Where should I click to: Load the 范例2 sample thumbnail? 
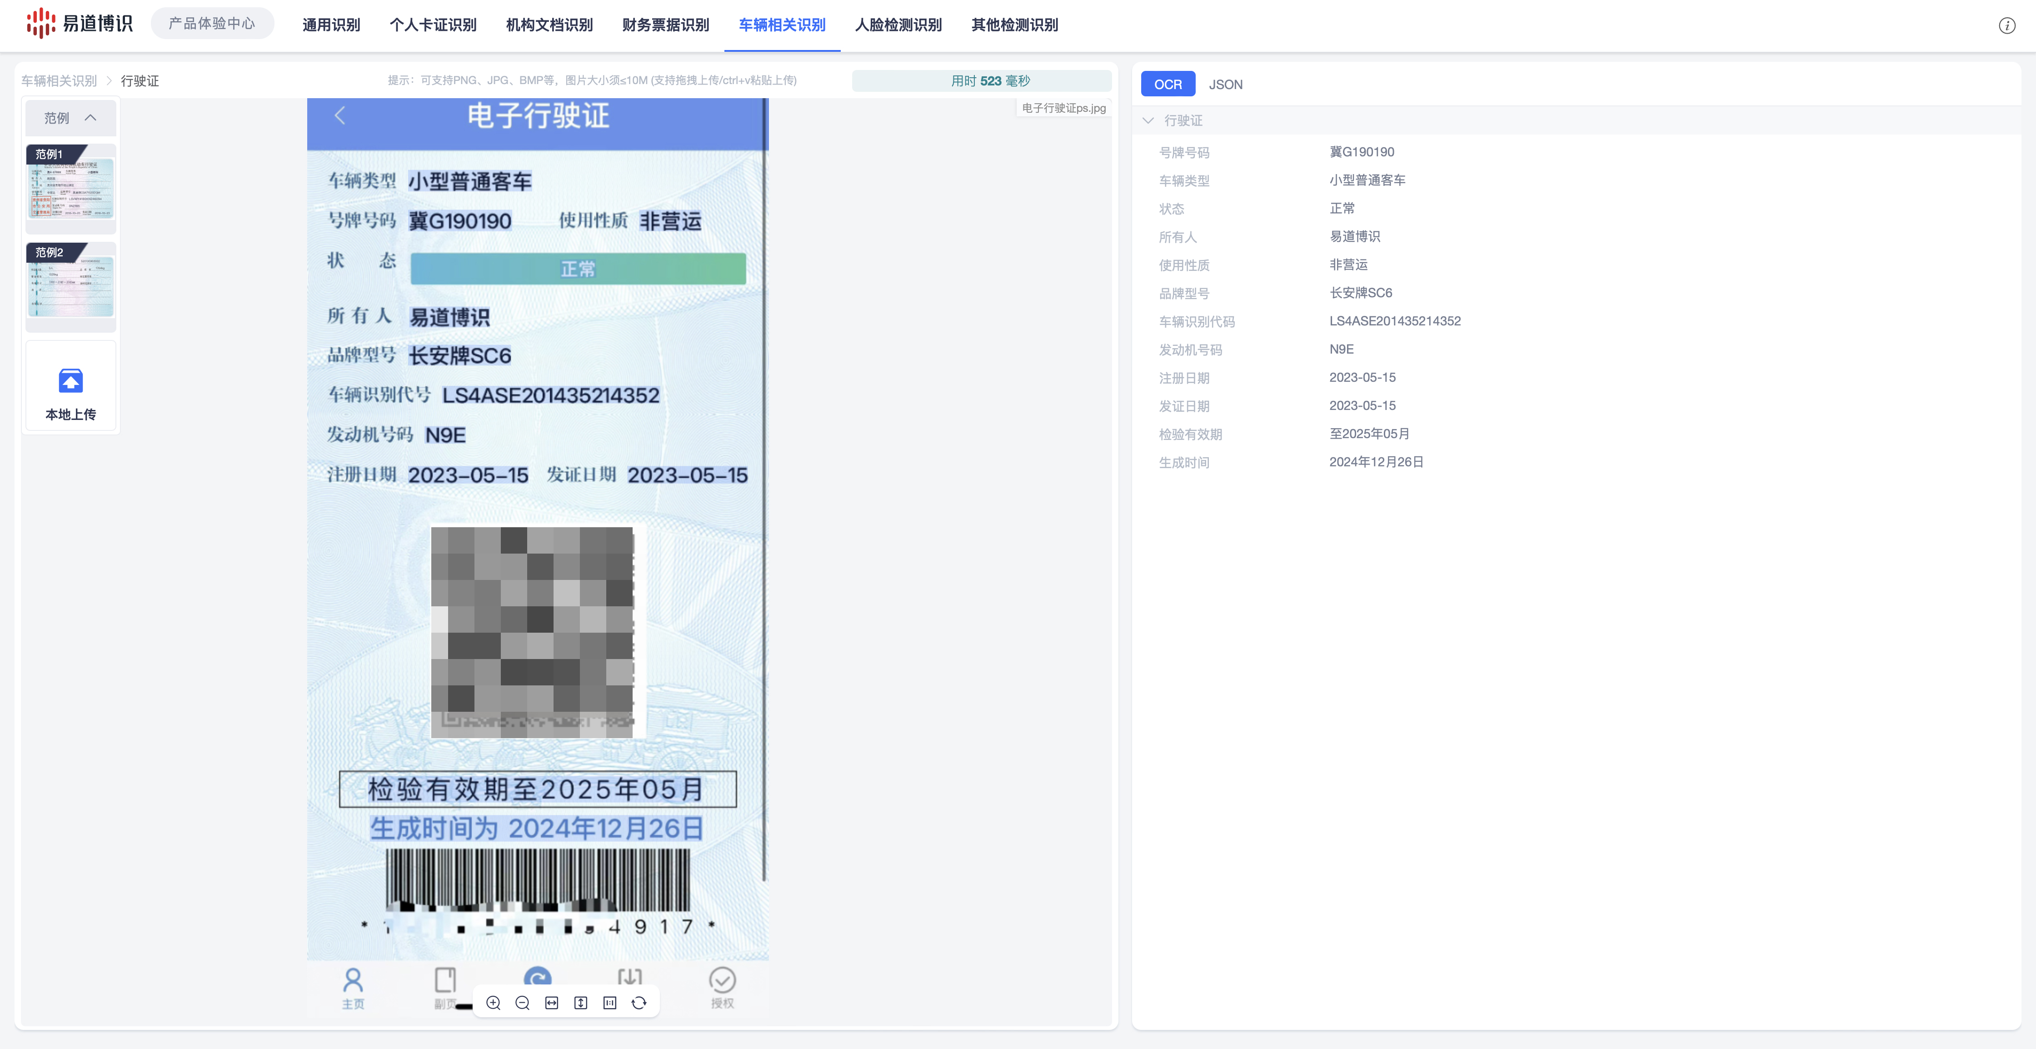[71, 286]
